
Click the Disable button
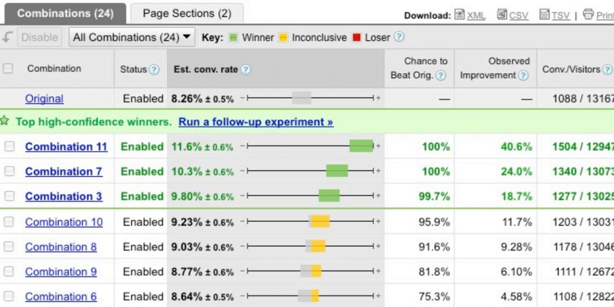point(39,37)
